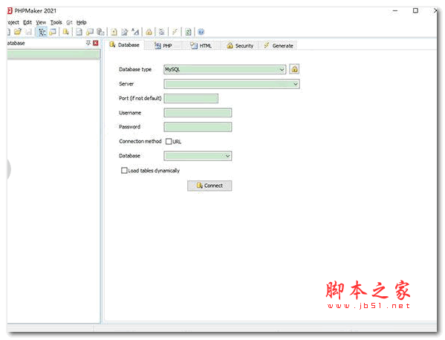Click into the Port input field
The image size is (445, 340).
coord(191,99)
